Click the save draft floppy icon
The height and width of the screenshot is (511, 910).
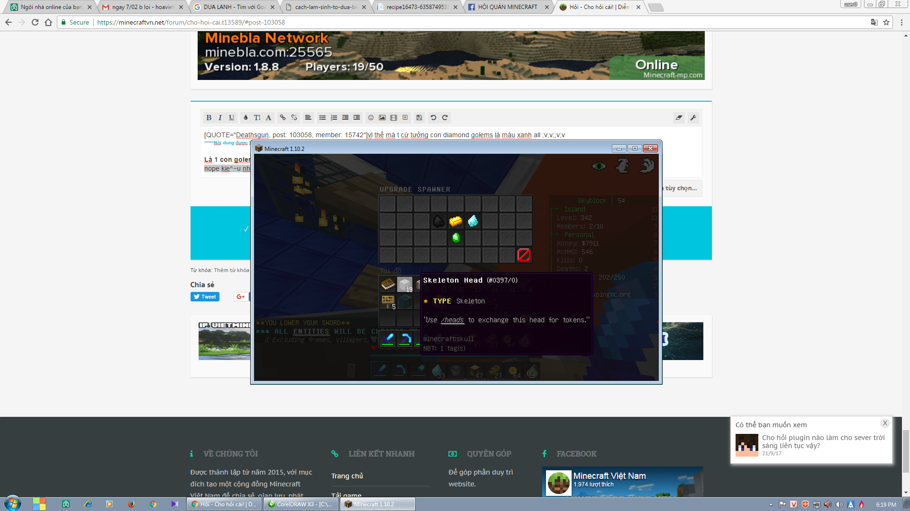[419, 118]
